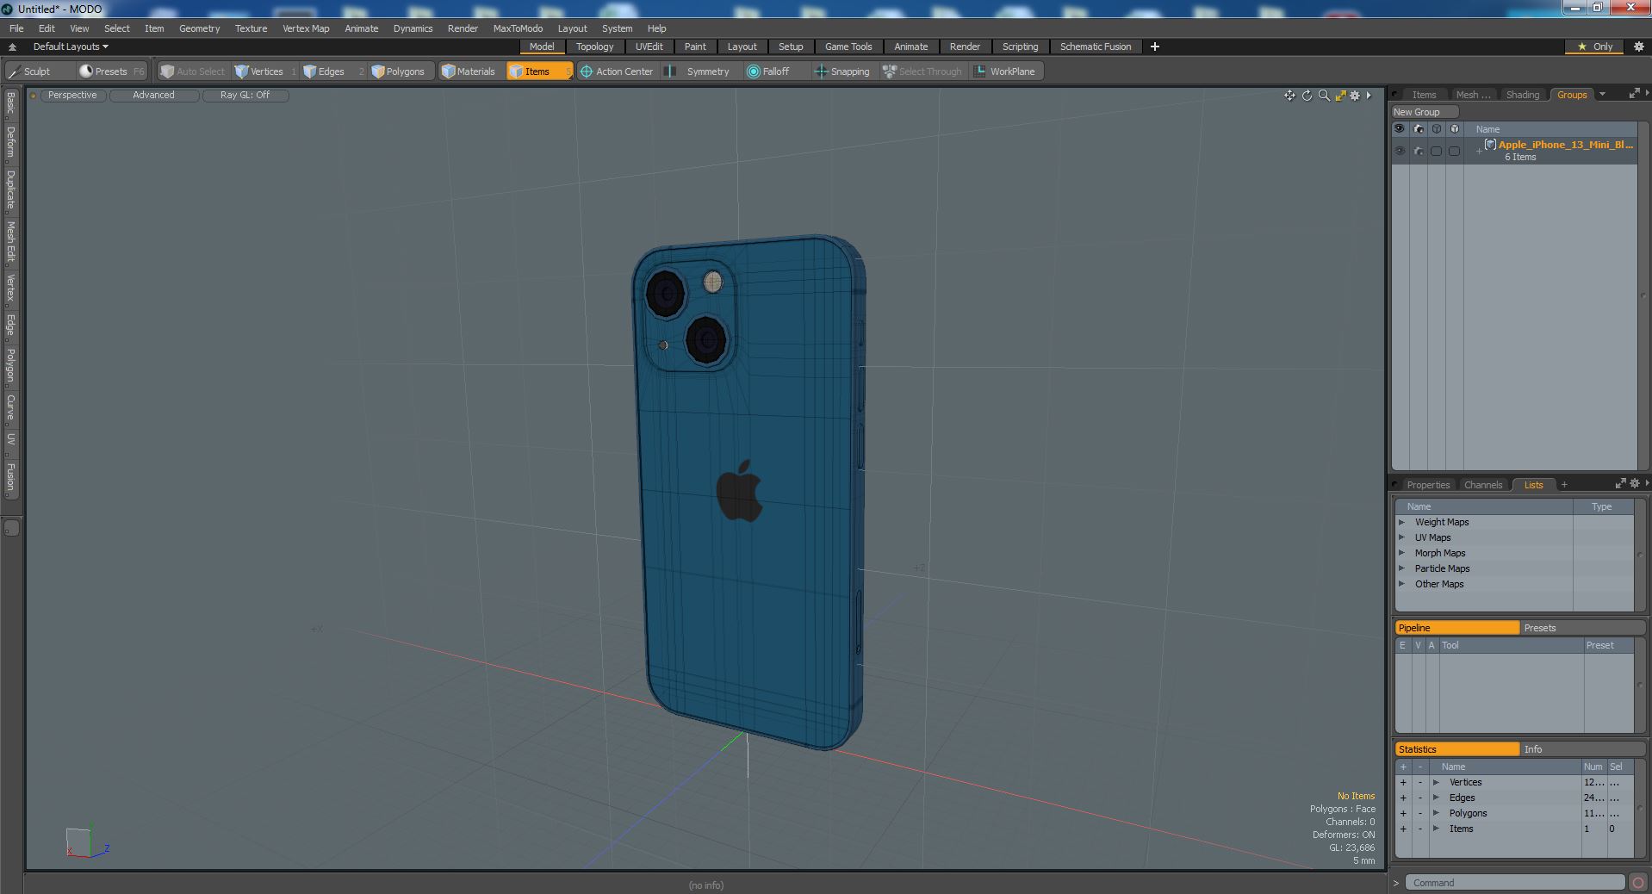
Task: Switch to the Shading panel tab
Action: point(1522,95)
